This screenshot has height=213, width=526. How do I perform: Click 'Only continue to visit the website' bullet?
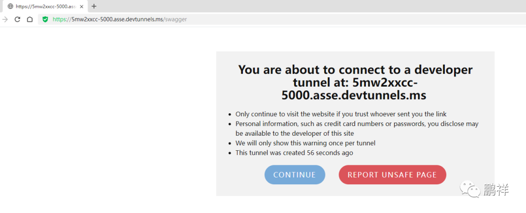coord(341,114)
